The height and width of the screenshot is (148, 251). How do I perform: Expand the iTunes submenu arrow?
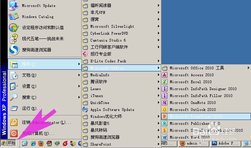pyautogui.click(x=158, y=96)
